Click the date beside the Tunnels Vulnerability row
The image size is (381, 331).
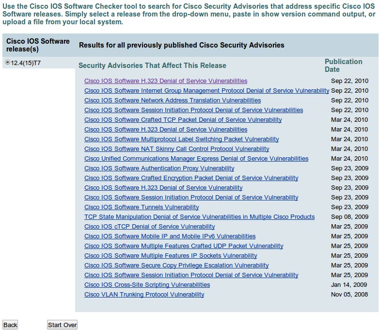[349, 207]
